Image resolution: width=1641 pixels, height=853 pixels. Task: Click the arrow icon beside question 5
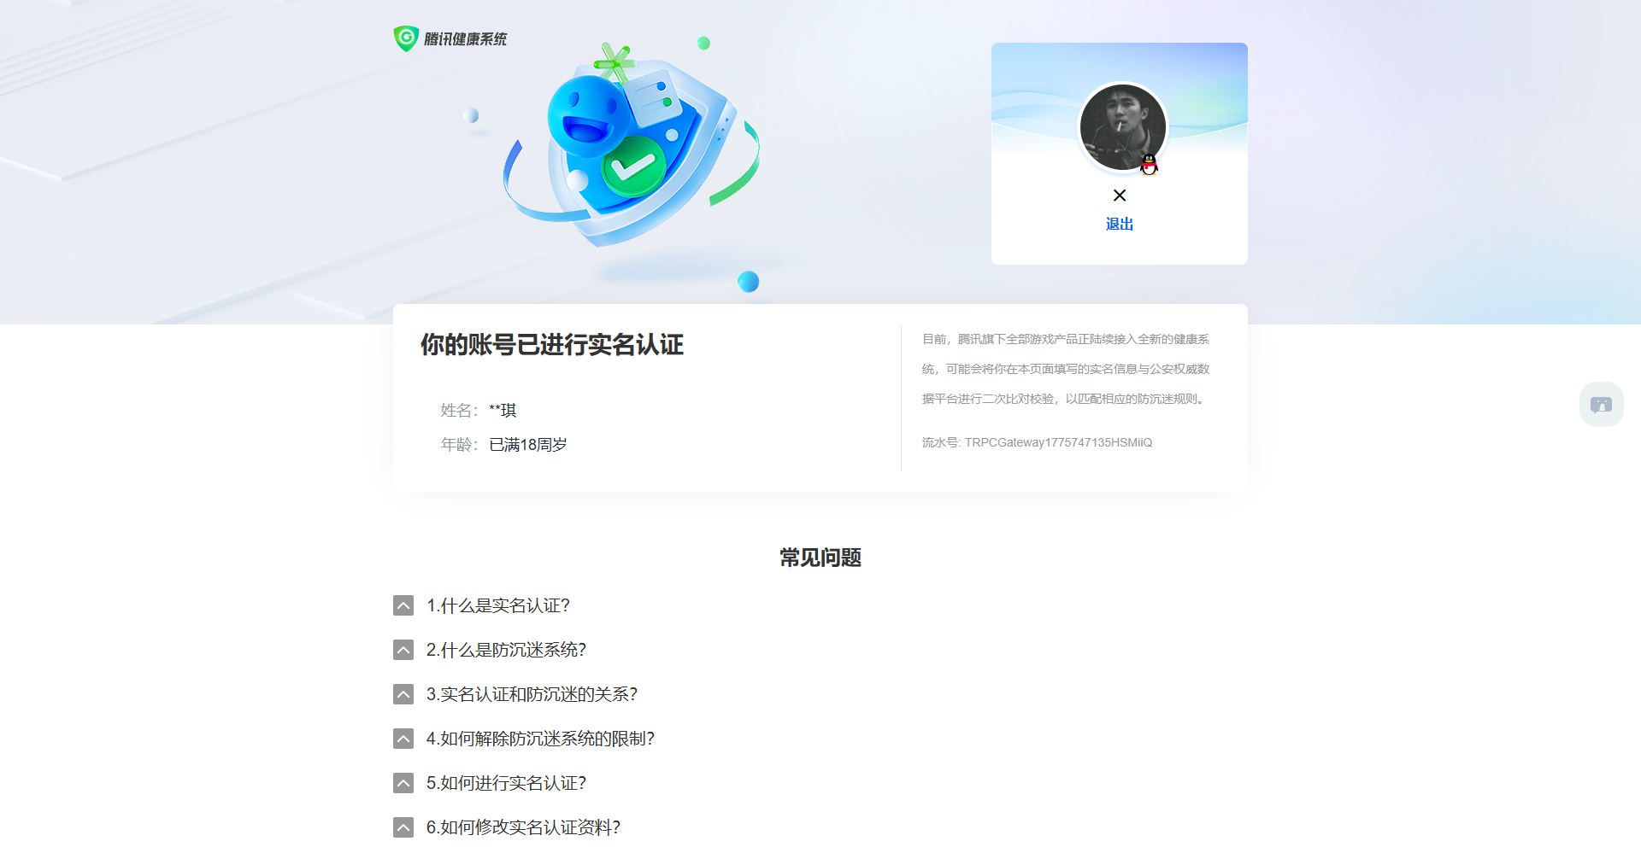(x=403, y=782)
